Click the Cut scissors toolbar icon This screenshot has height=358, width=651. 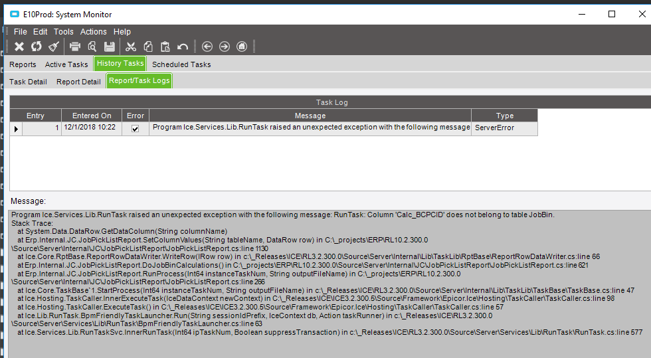pos(131,46)
